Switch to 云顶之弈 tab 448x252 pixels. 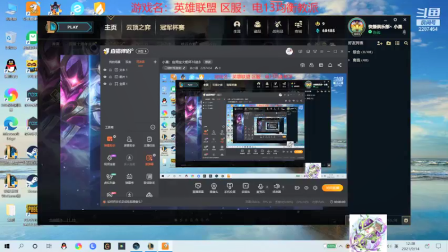click(x=138, y=27)
